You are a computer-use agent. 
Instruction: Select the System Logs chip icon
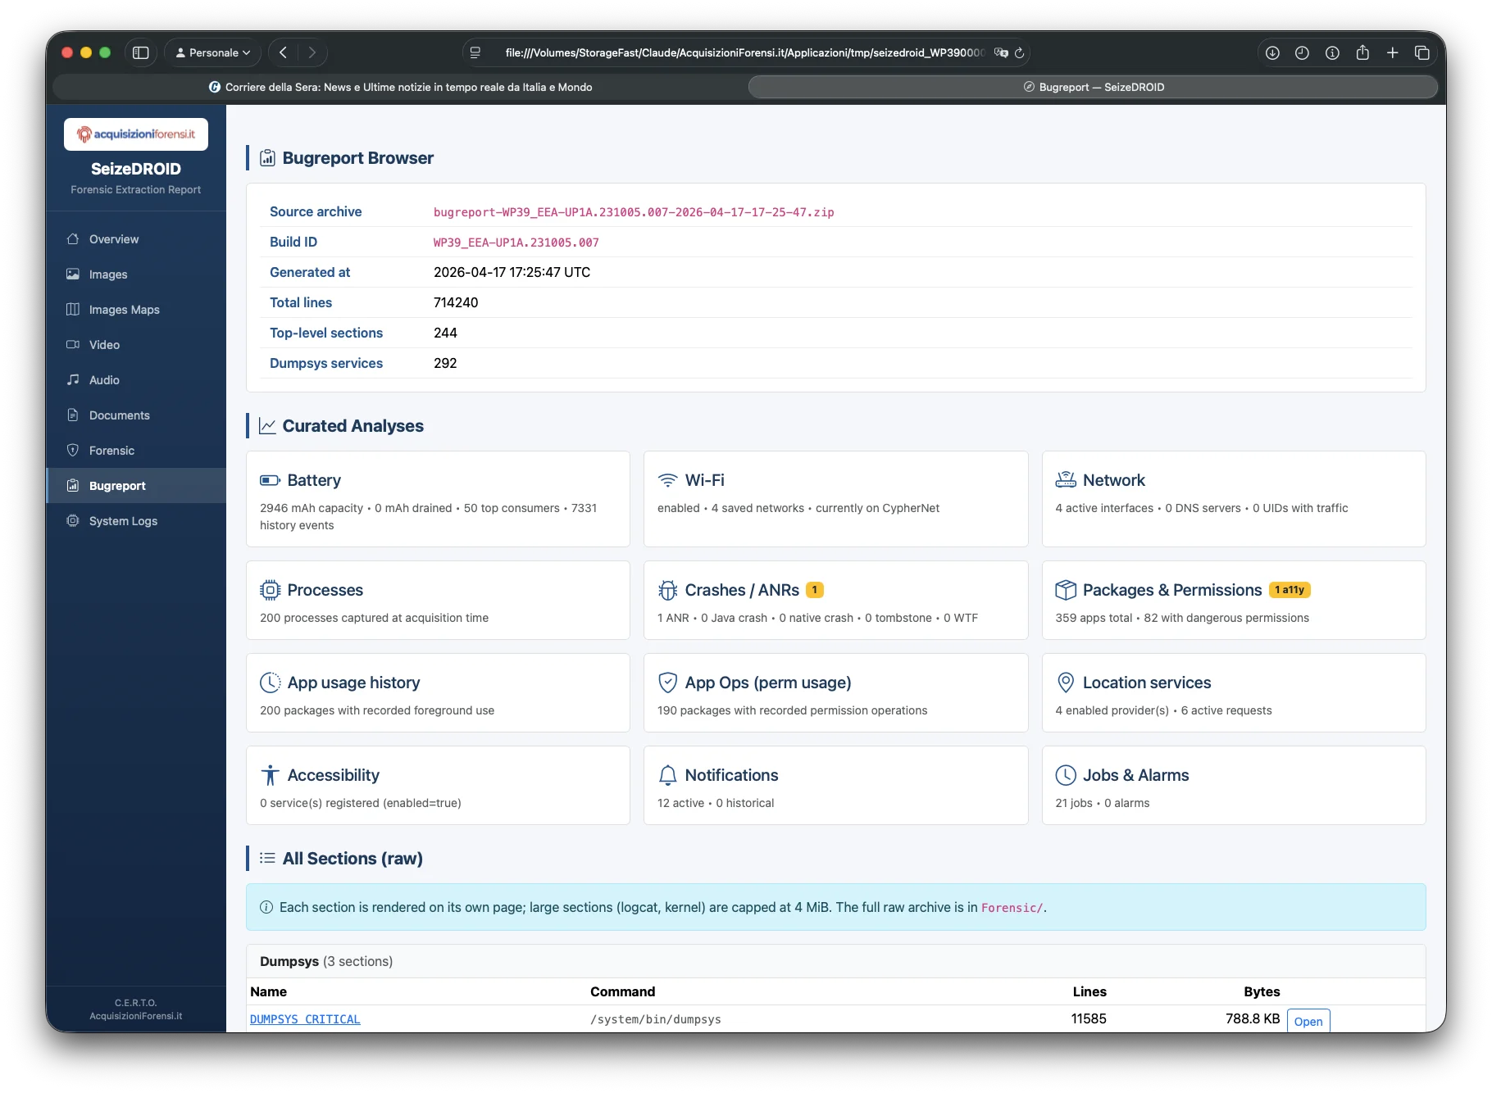tap(73, 521)
